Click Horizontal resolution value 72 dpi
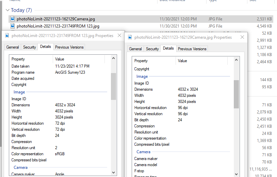This screenshot has height=177, width=277. tap(60, 123)
